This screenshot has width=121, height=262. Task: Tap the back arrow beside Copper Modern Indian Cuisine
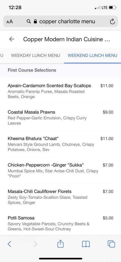[12, 39]
